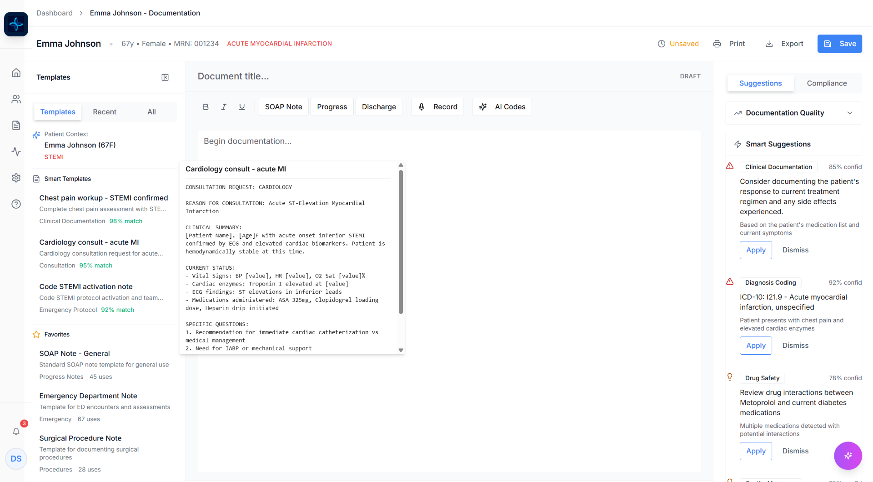Open the documents icon in the sidebar
Screen dimensions: 873x482
[x=16, y=126]
